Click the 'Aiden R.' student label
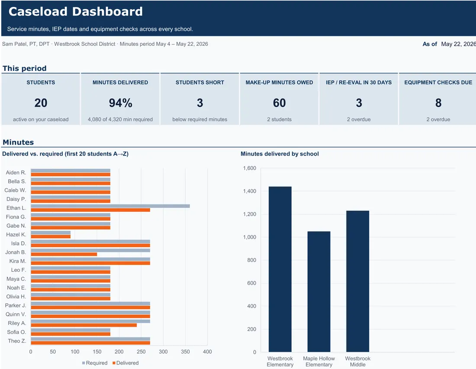Image resolution: width=476 pixels, height=369 pixels. pos(16,172)
